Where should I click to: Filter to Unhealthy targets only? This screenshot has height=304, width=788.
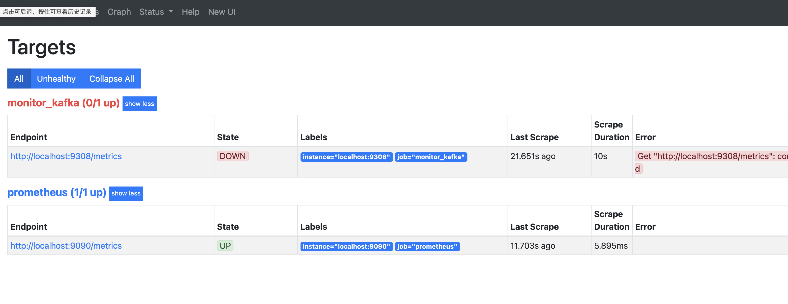pyautogui.click(x=56, y=79)
